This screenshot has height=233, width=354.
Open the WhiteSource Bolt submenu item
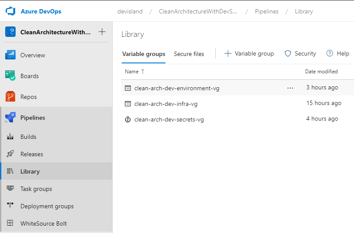pyautogui.click(x=44, y=223)
